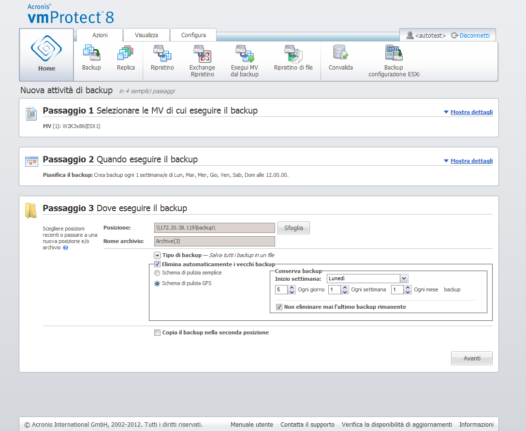Screen dimensions: 526x431
Task: Open the Configura tab
Action: pyautogui.click(x=193, y=35)
